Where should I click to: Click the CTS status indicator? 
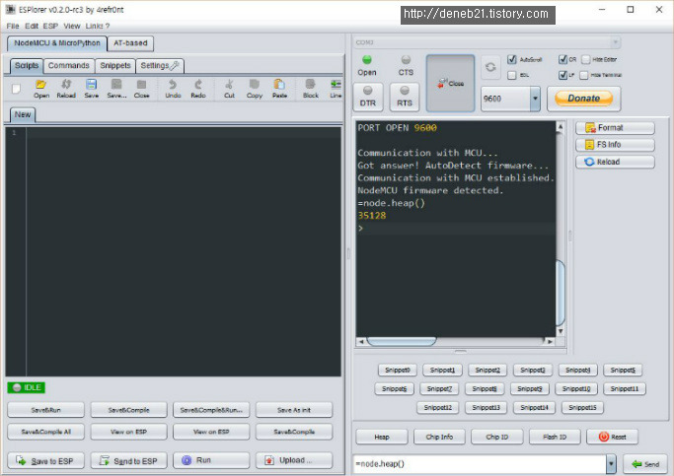[x=406, y=60]
